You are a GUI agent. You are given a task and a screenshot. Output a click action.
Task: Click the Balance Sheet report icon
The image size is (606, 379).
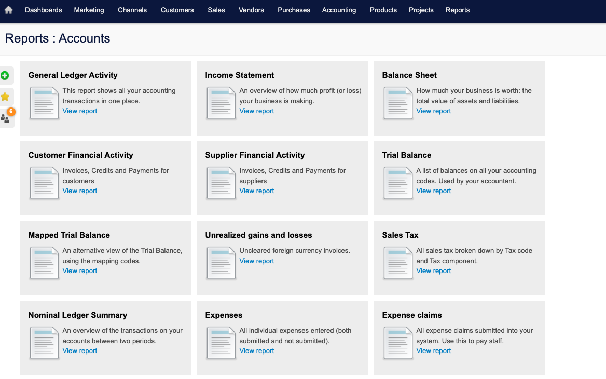pyautogui.click(x=397, y=103)
